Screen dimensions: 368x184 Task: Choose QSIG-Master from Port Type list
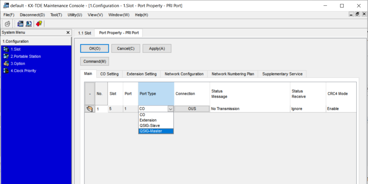pos(151,131)
